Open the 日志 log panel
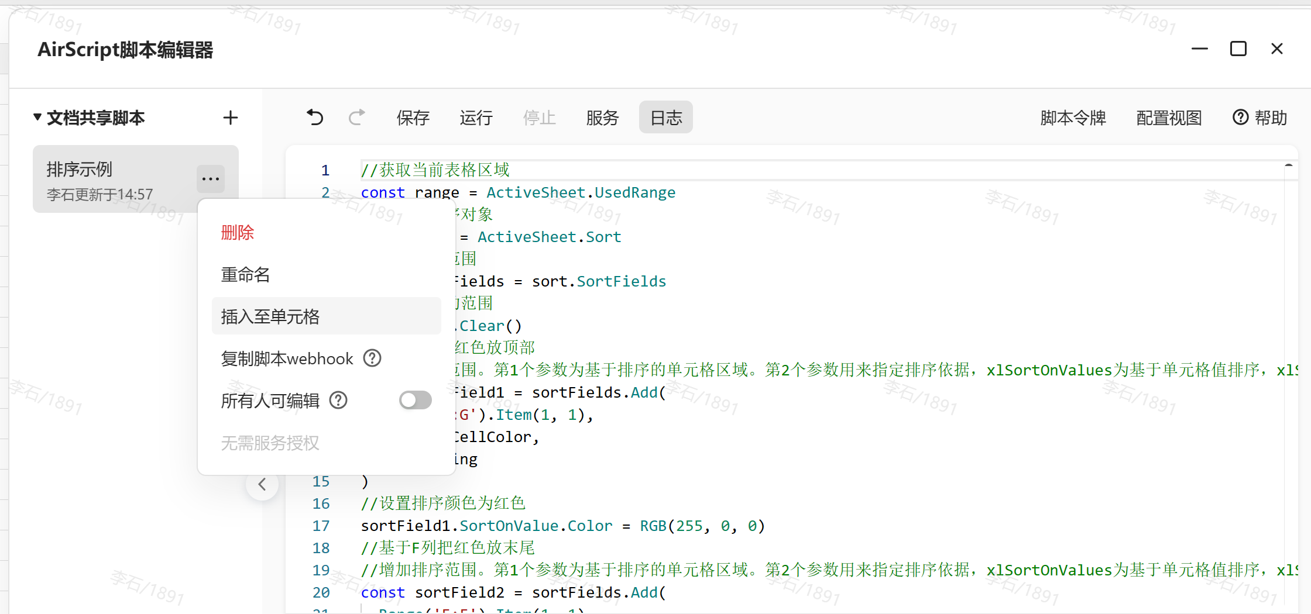 tap(666, 118)
